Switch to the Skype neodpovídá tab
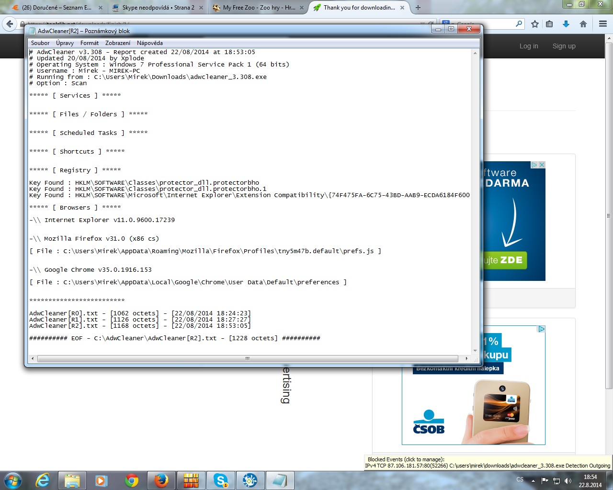Screen dimensions: 613x490 coord(158,8)
